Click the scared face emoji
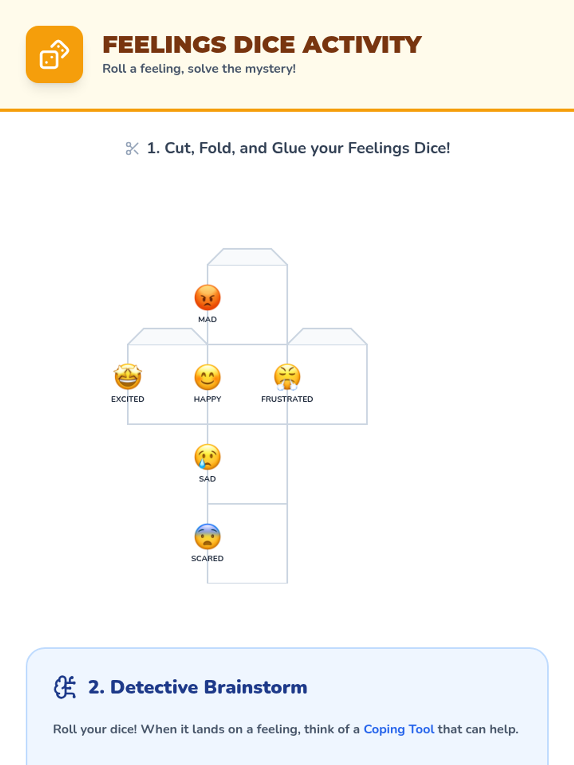574x765 pixels. point(207,536)
